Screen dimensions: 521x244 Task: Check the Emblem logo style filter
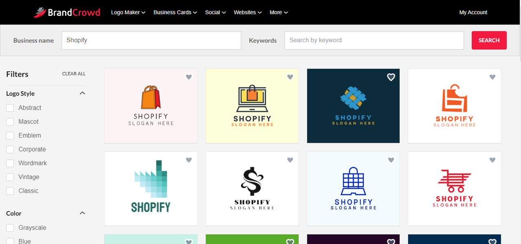tap(10, 135)
